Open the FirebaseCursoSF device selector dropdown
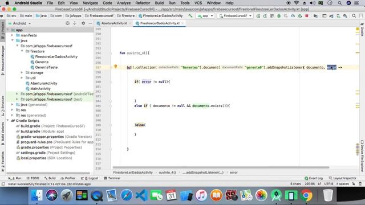Image resolution: width=365 pixels, height=205 pixels. click(x=236, y=16)
